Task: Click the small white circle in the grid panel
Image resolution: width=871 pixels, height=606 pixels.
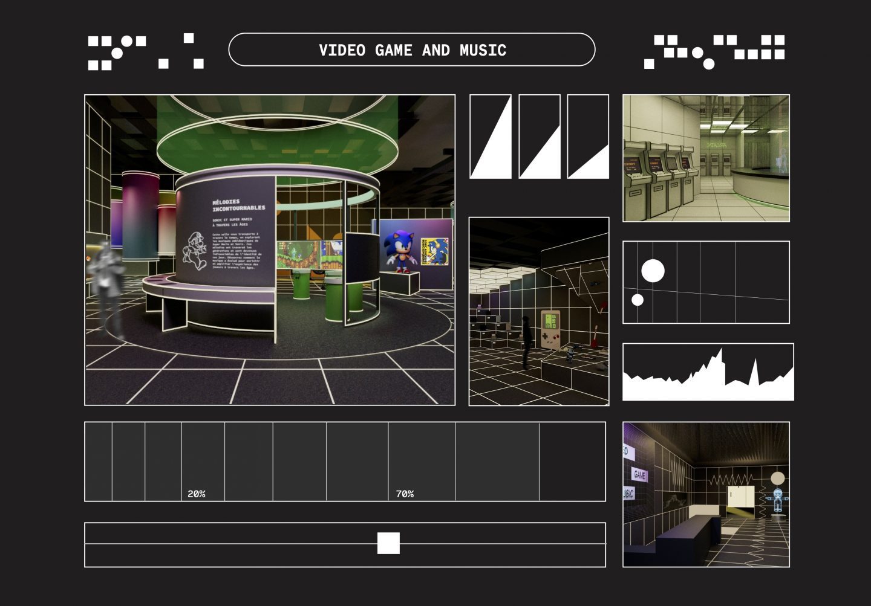Action: (x=638, y=300)
